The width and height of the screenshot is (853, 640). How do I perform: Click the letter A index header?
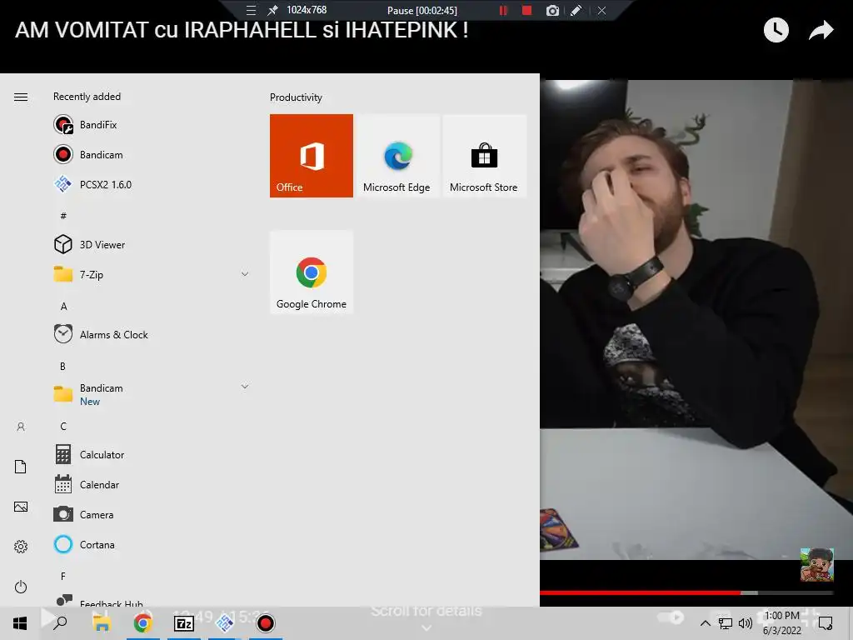click(x=63, y=307)
